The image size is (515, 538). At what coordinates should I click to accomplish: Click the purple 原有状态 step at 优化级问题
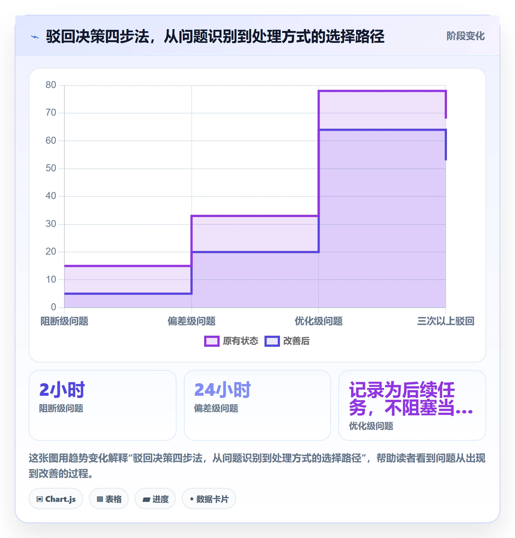point(382,91)
